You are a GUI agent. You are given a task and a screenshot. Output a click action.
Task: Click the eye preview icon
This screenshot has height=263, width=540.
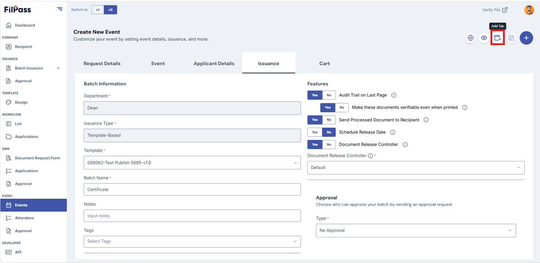click(x=484, y=38)
